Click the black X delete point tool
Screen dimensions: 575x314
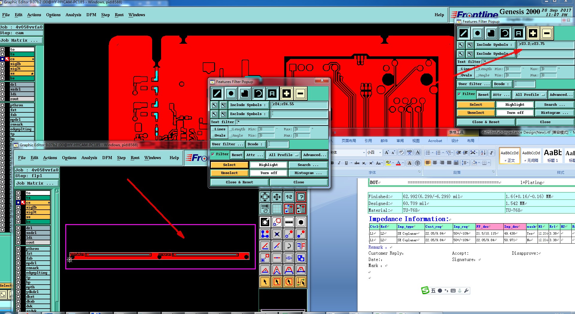click(x=277, y=234)
